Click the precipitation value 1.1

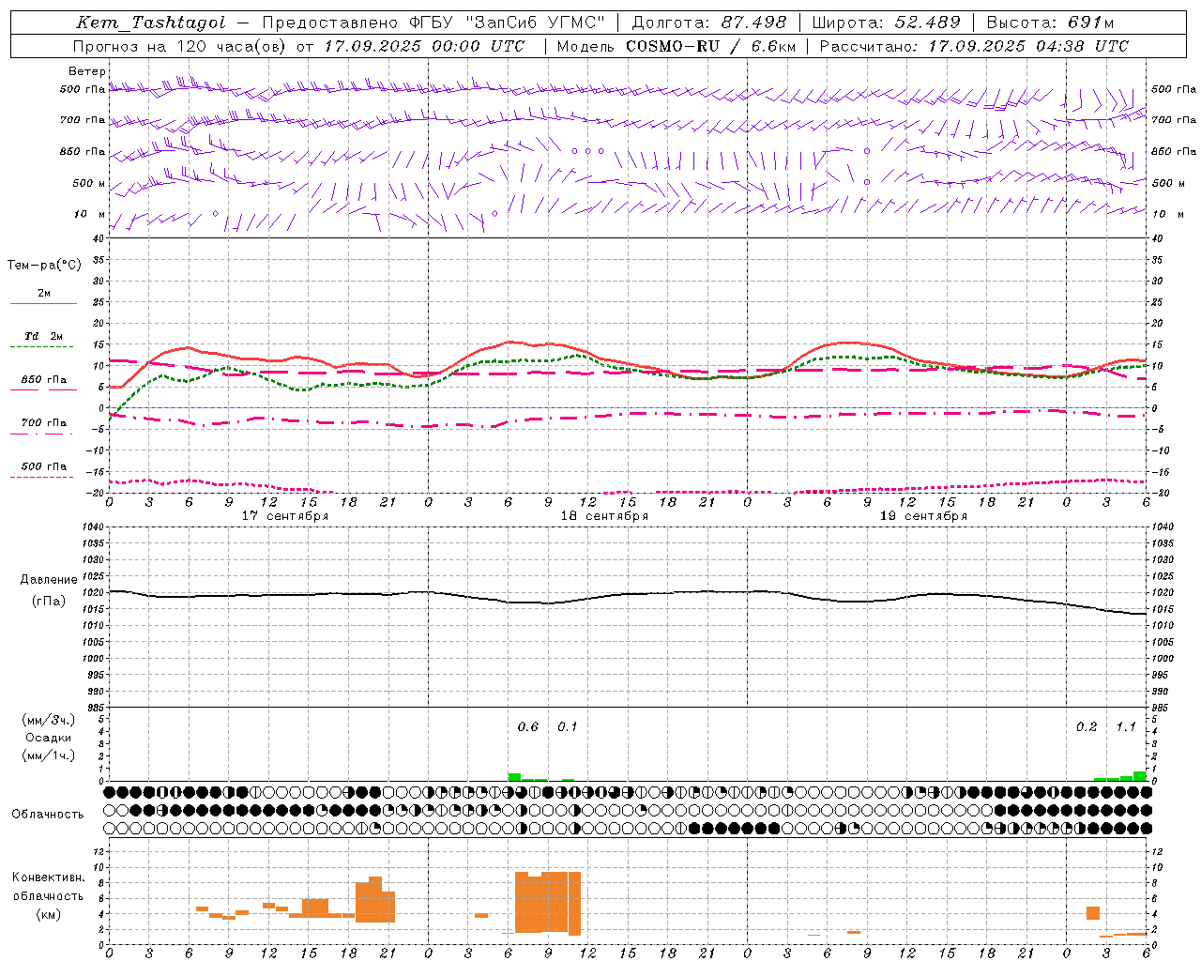pos(1126,726)
